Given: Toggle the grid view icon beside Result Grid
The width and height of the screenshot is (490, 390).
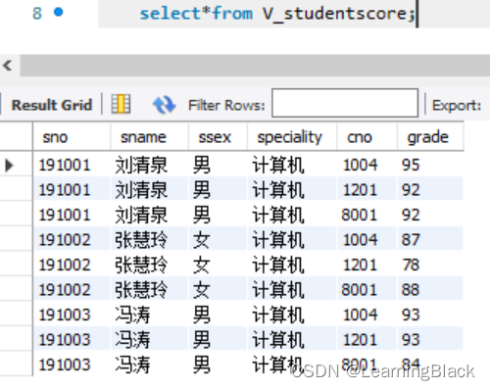Looking at the screenshot, I should [x=121, y=104].
